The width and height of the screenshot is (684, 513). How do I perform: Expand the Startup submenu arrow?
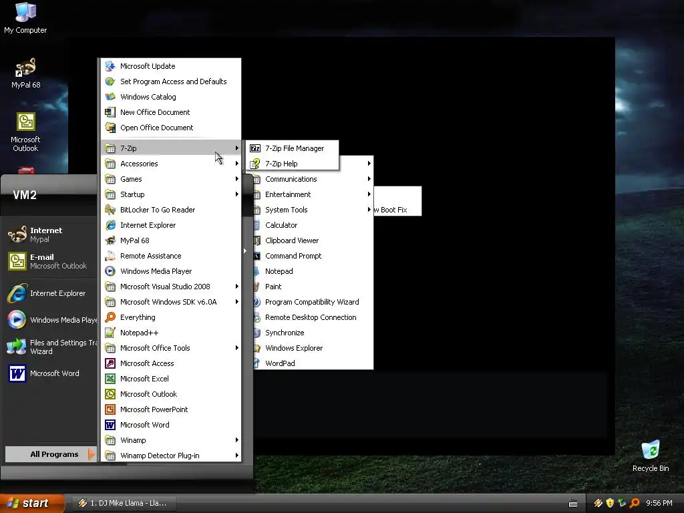click(237, 194)
